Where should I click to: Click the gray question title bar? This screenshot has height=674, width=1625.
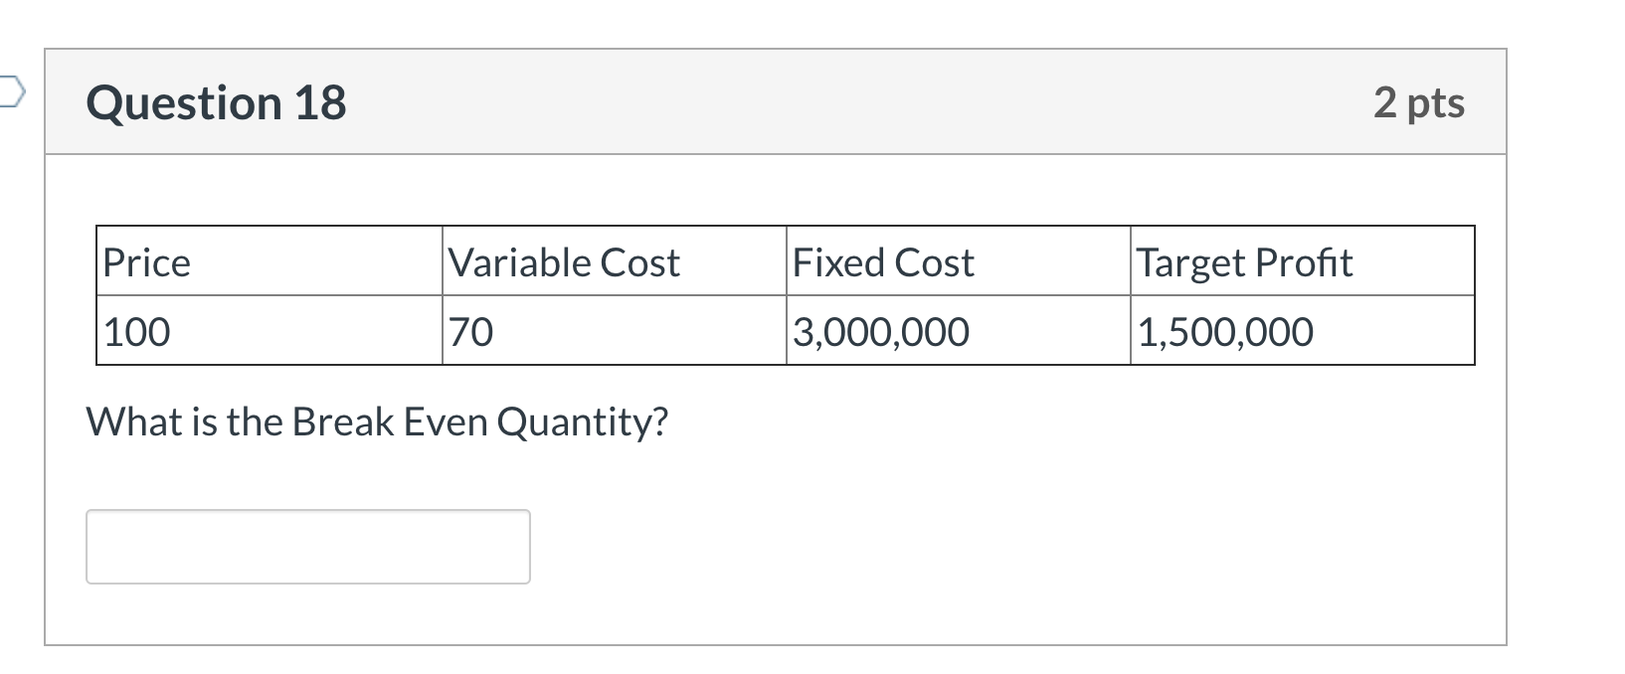(x=796, y=100)
